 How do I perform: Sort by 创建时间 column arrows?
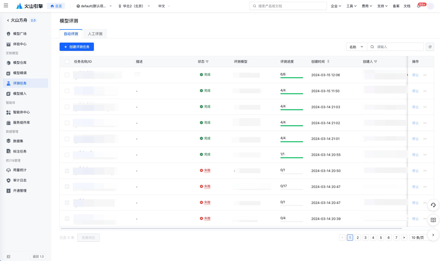[x=328, y=61]
